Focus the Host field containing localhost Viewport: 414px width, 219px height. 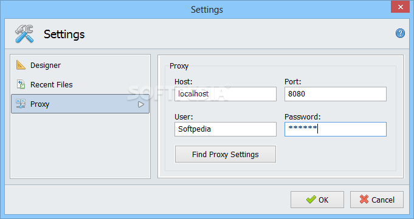tap(226, 94)
